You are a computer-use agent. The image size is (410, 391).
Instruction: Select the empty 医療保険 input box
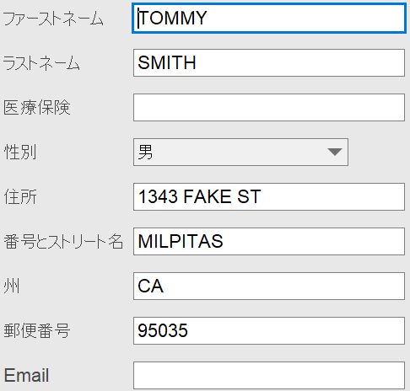[x=269, y=108]
